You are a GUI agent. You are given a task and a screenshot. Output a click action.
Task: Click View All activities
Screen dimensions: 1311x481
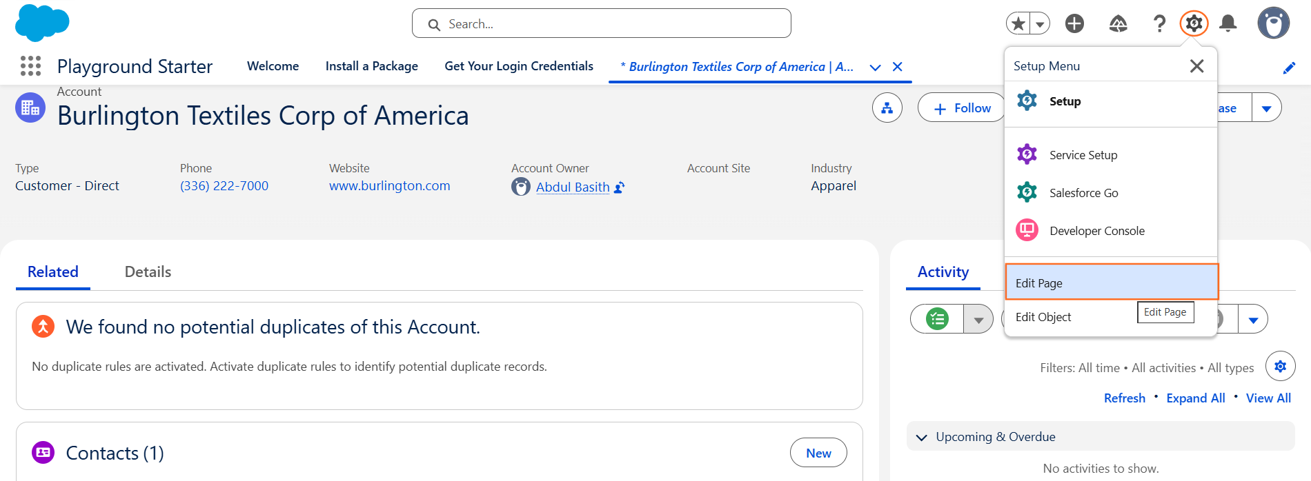1268,398
